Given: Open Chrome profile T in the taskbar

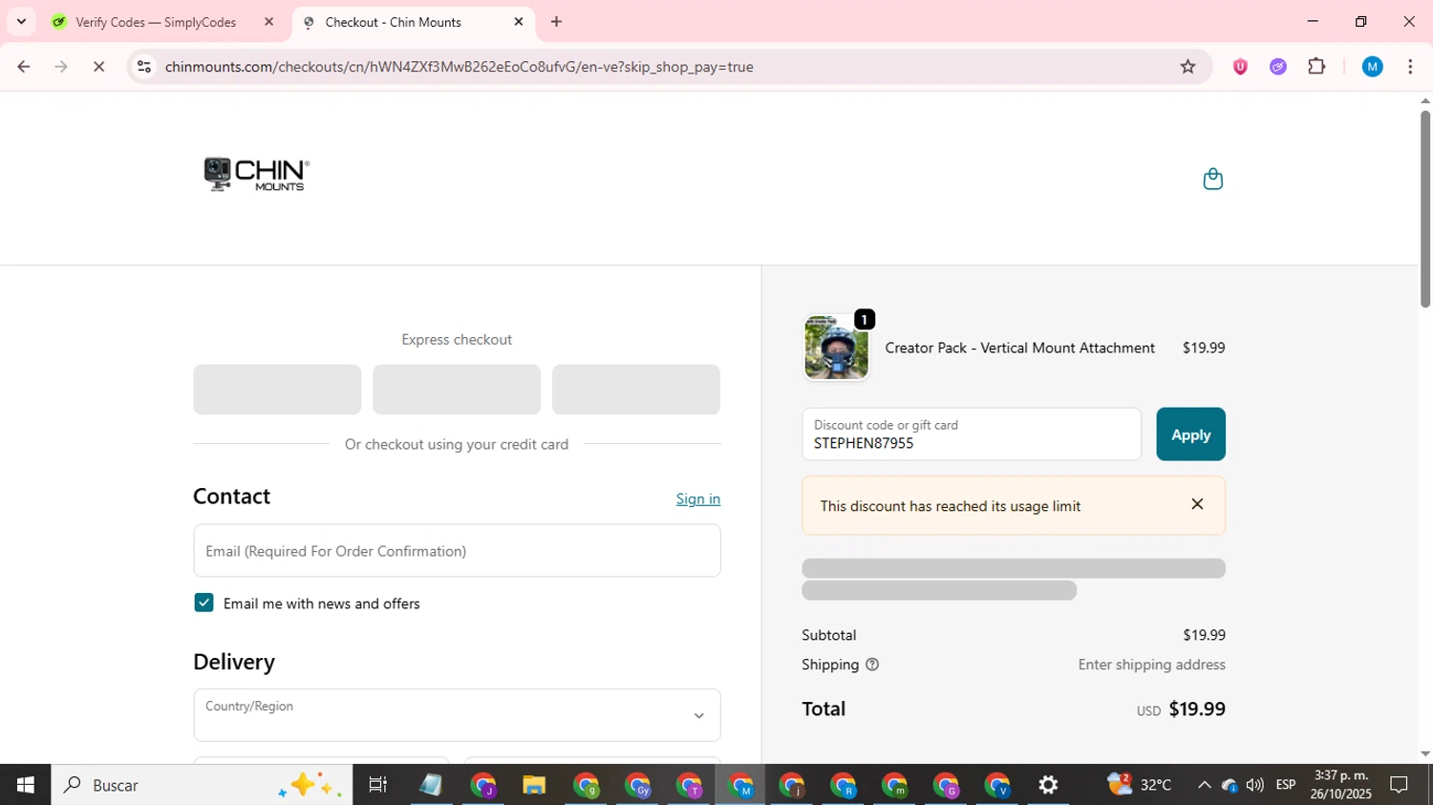Looking at the screenshot, I should [689, 785].
